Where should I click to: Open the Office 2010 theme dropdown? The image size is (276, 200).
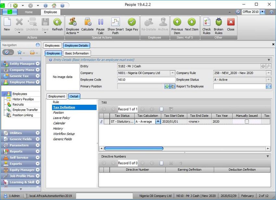[x=262, y=12]
